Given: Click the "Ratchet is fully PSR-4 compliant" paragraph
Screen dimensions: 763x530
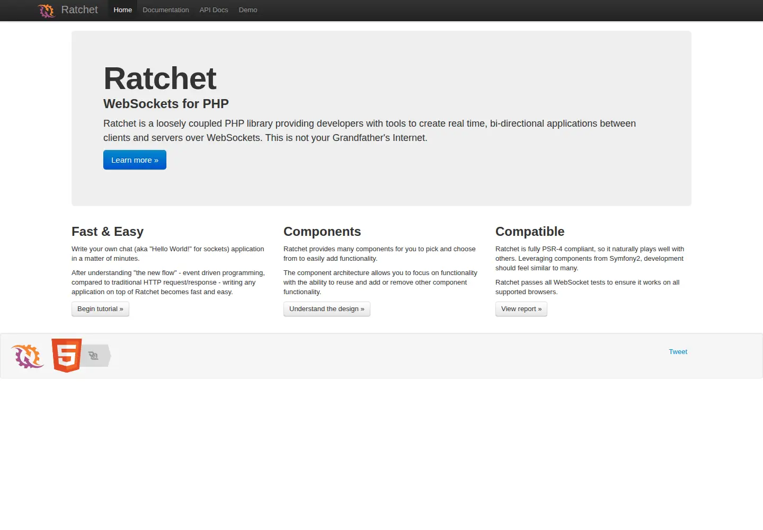Looking at the screenshot, I should (x=590, y=259).
